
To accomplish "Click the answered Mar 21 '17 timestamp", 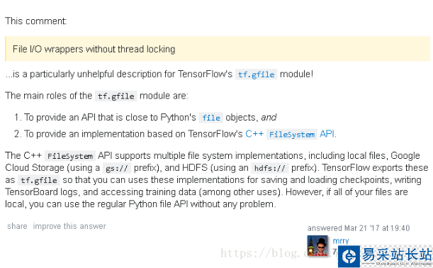I will point(359,228).
